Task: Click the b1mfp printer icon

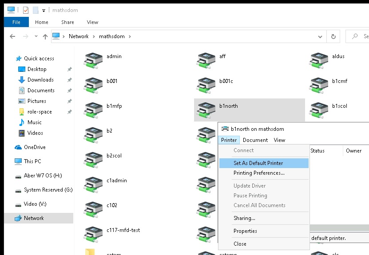Action: (94, 110)
